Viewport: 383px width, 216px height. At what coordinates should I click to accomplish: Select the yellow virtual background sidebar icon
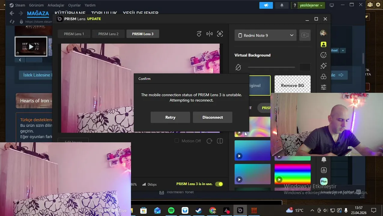[x=324, y=44]
